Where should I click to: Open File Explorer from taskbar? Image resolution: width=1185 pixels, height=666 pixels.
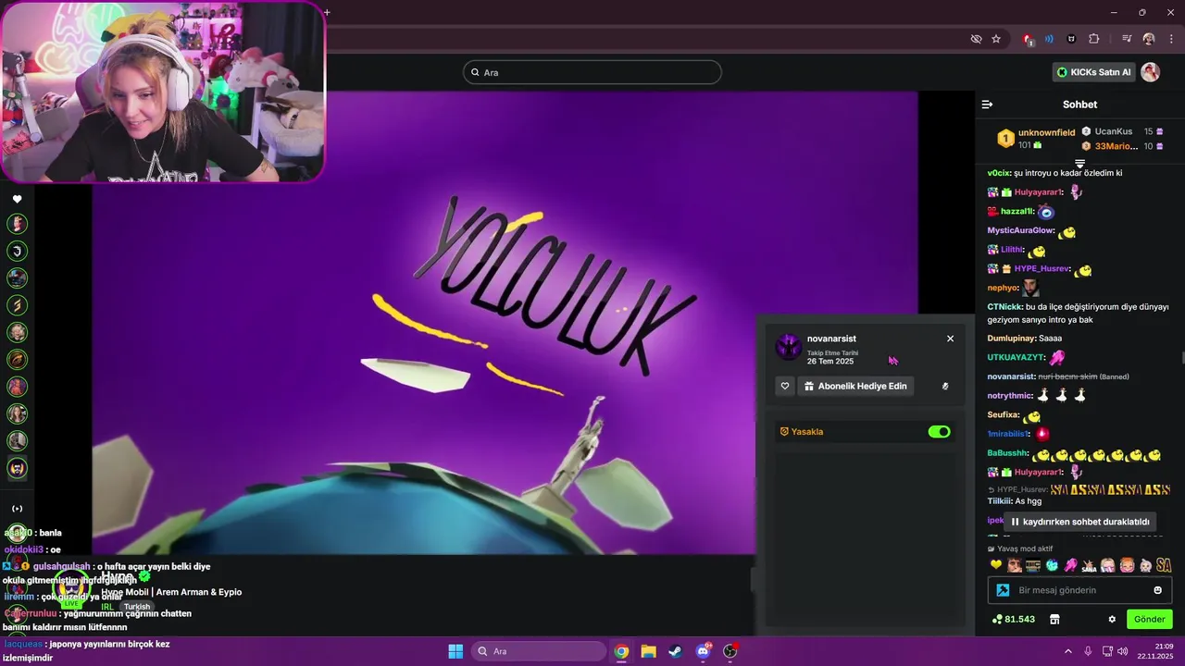[648, 651]
